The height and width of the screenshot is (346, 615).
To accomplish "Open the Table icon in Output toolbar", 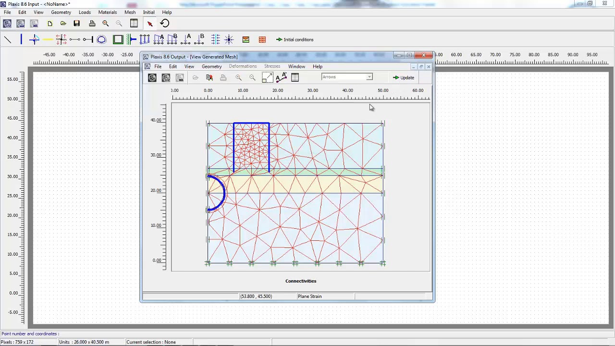I will pos(295,77).
